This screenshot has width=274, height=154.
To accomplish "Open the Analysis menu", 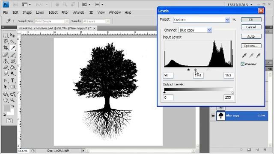I will (79, 12).
